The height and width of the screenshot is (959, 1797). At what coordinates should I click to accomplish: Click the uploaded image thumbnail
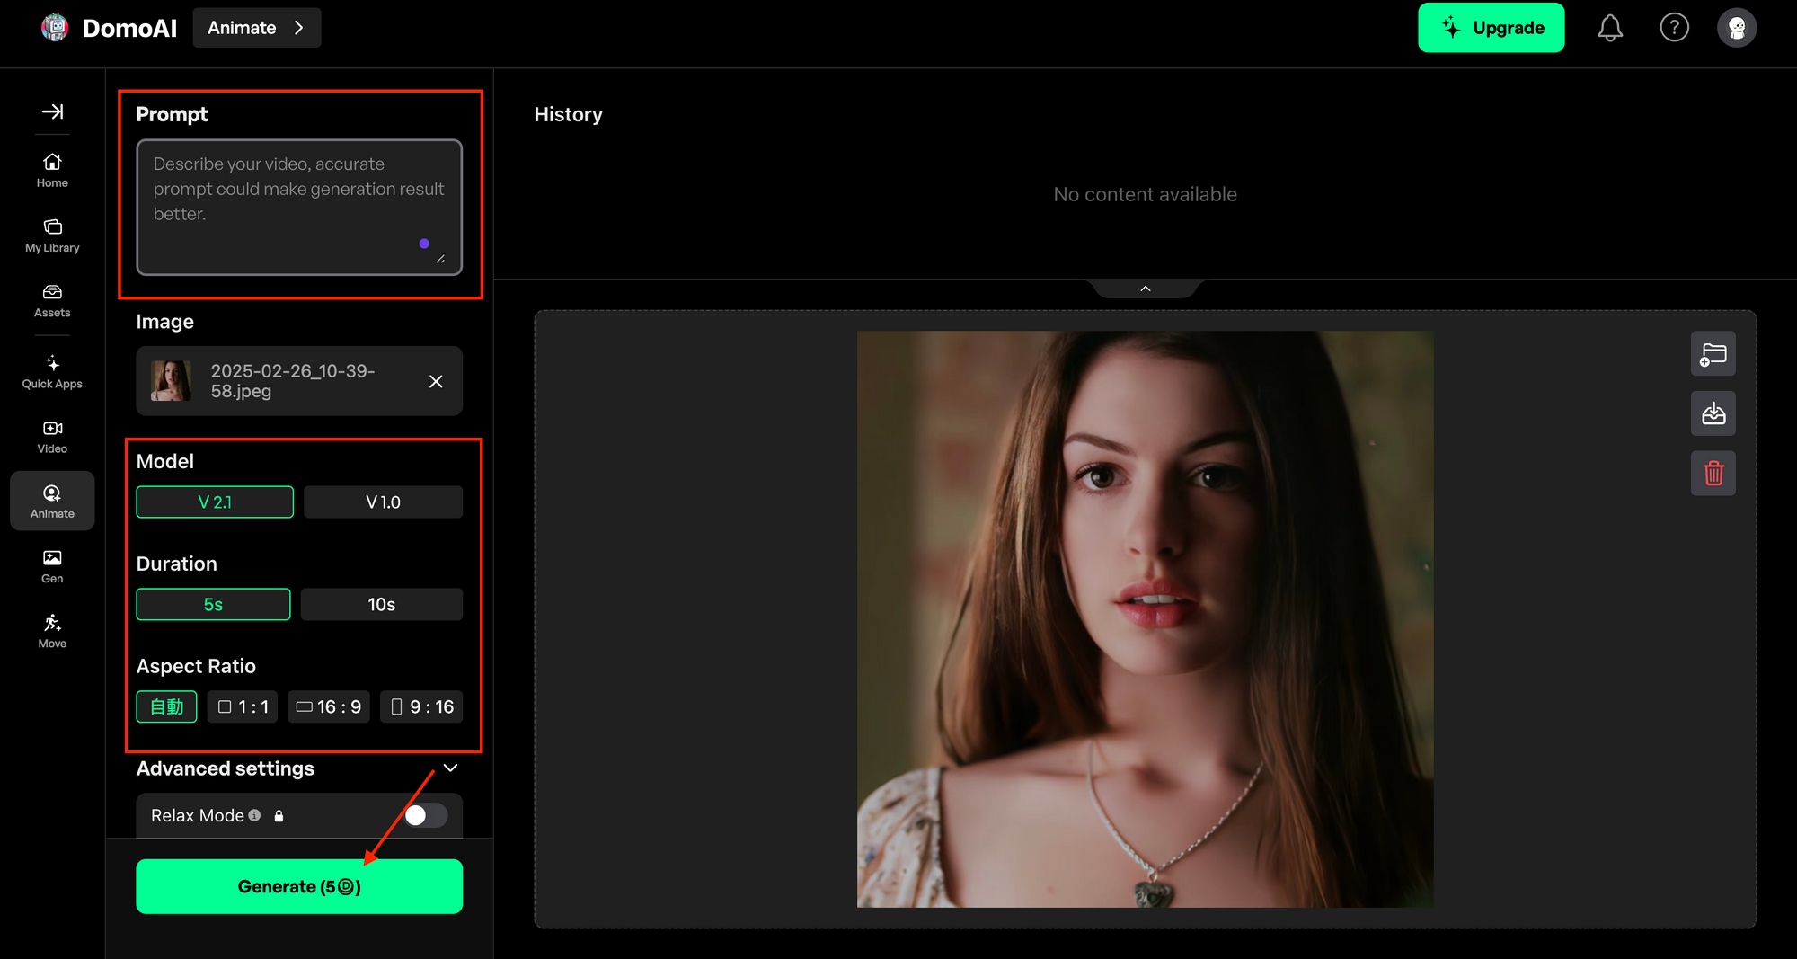pyautogui.click(x=171, y=381)
